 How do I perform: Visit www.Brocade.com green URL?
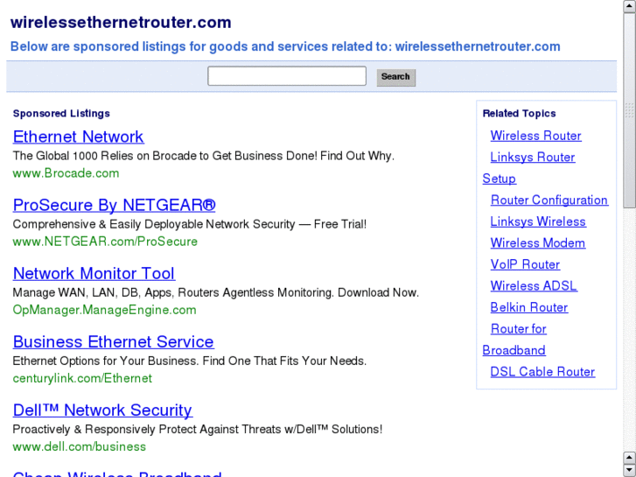pos(66,173)
